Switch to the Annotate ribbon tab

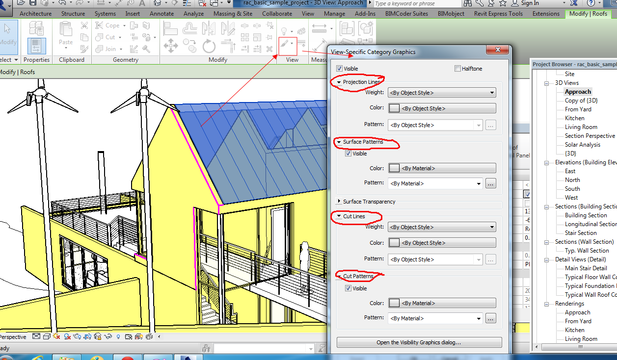[x=161, y=13]
